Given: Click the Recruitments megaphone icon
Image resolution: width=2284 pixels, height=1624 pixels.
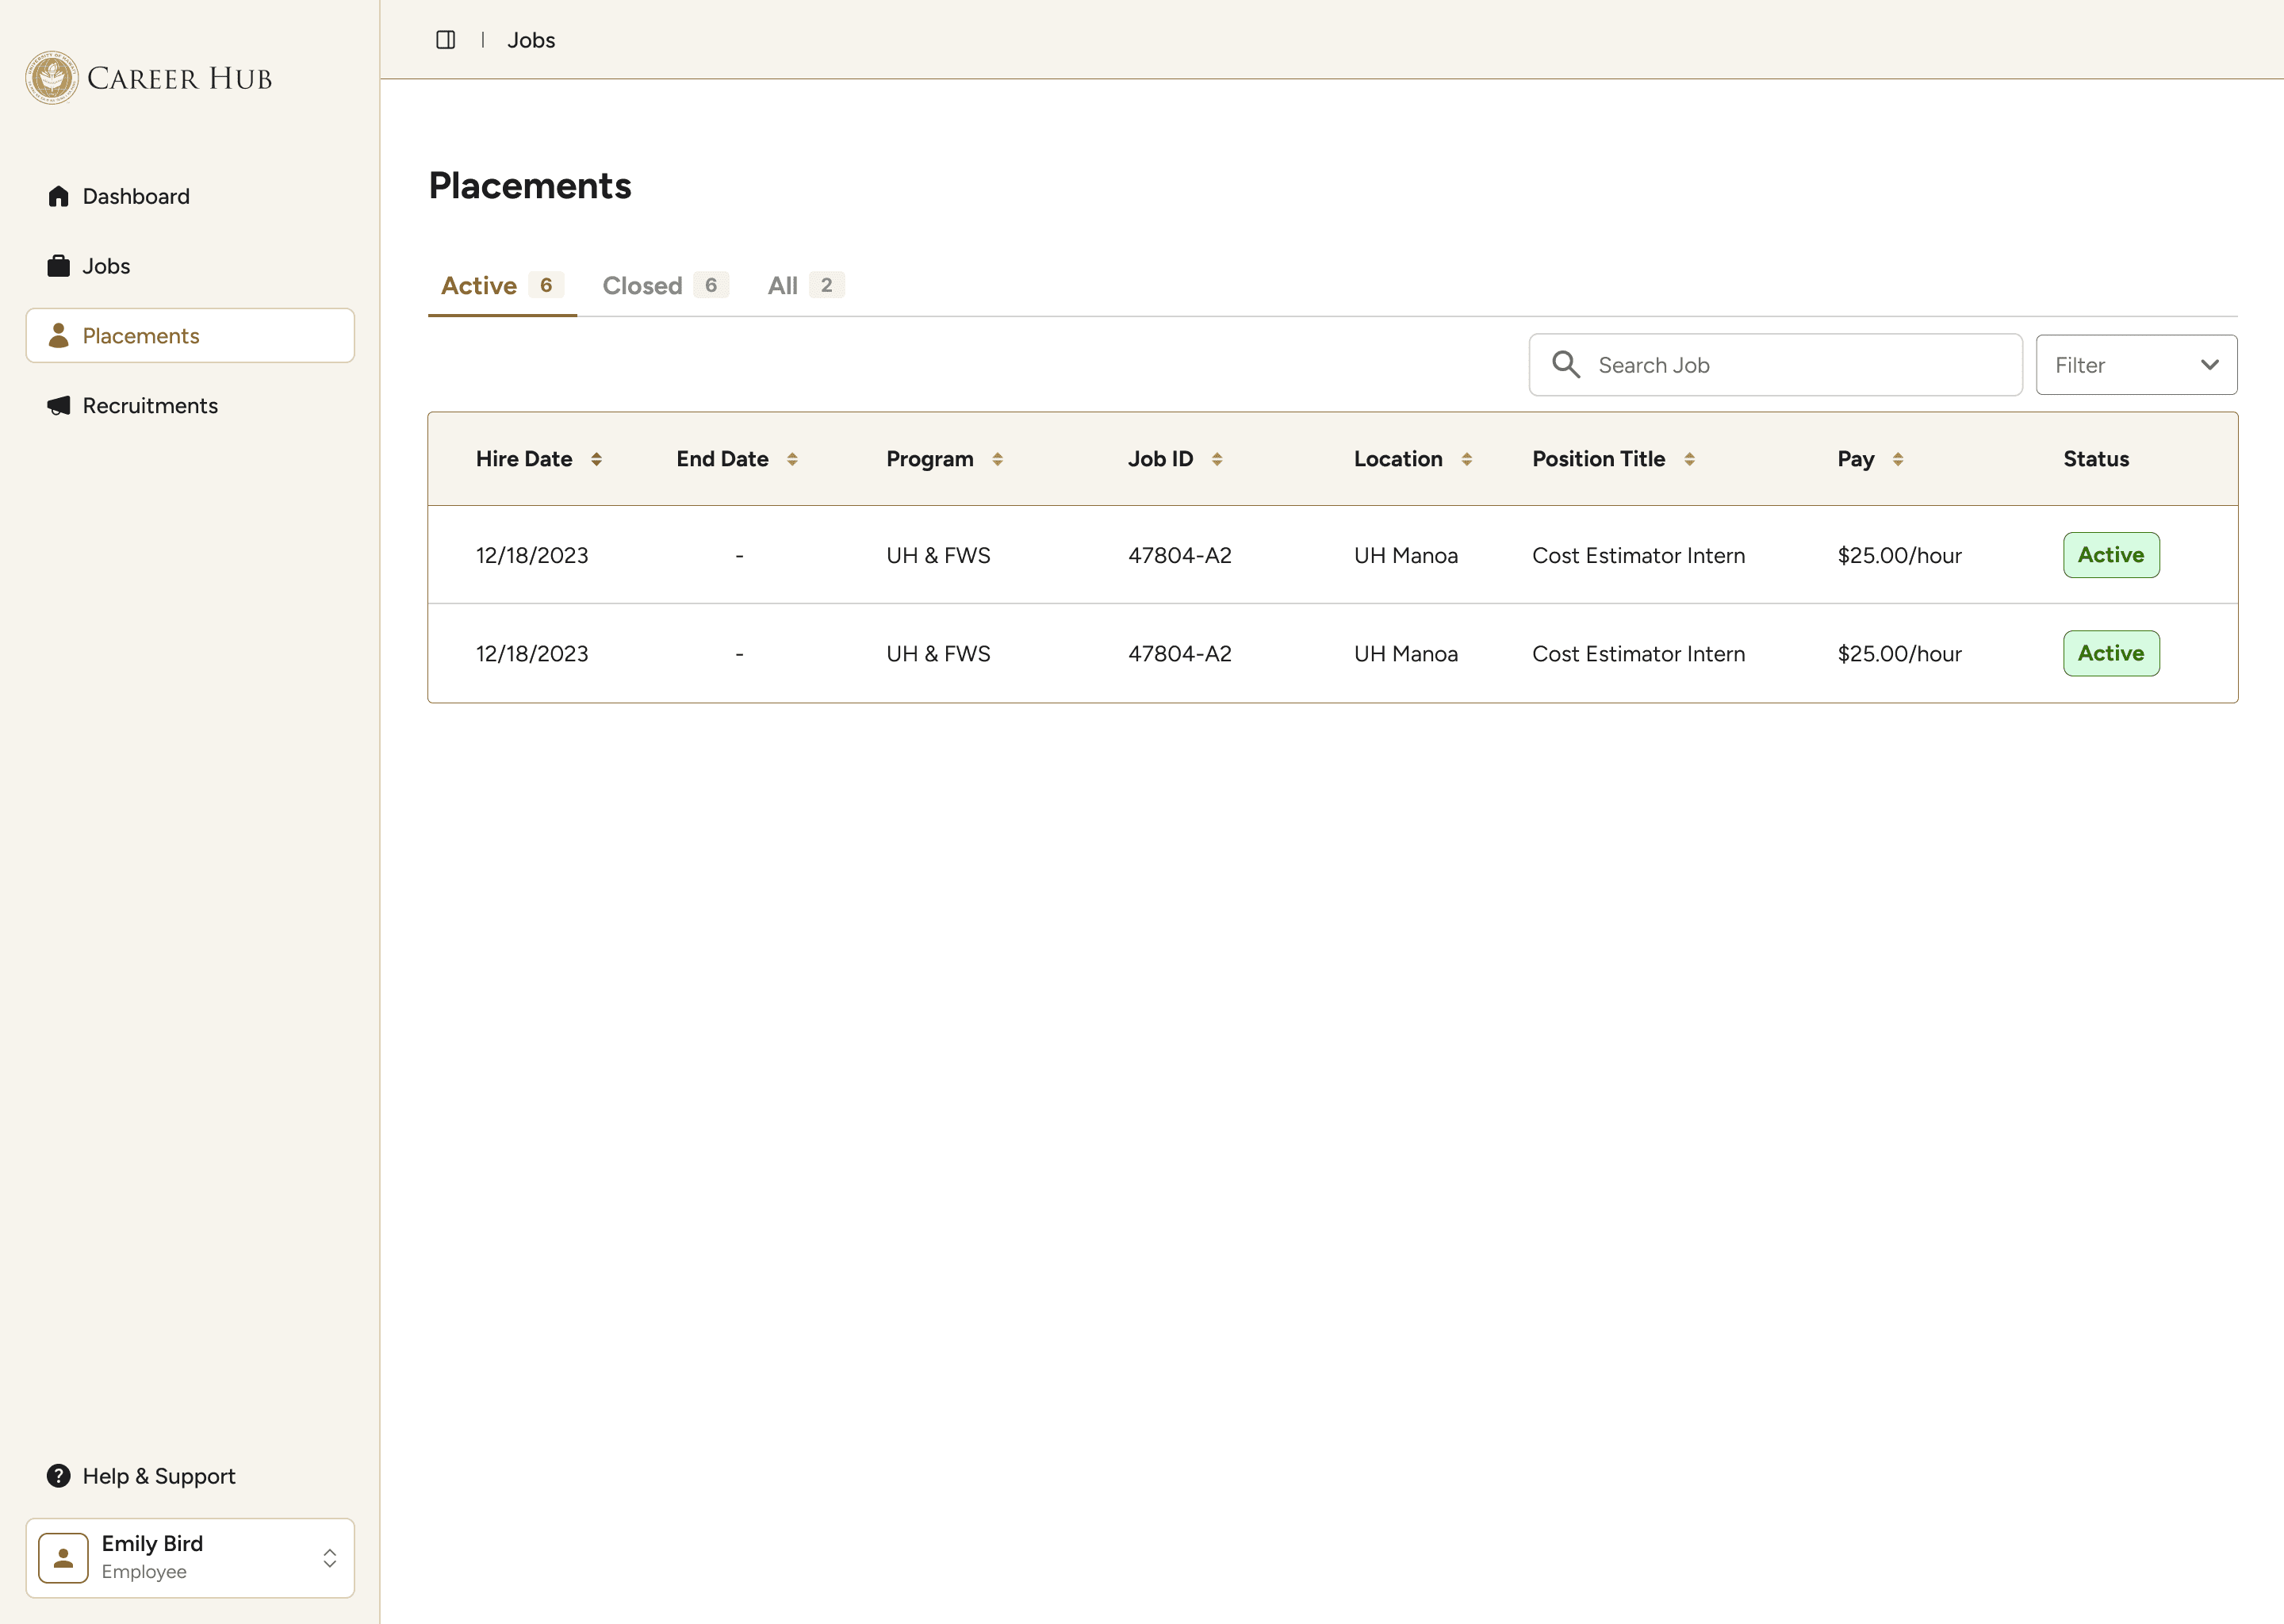Looking at the screenshot, I should coord(59,406).
